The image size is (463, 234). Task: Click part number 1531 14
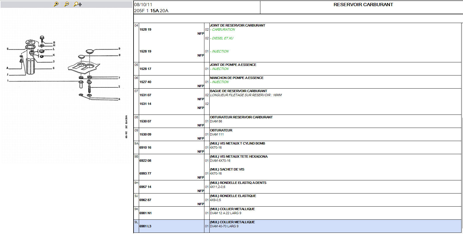coord(145,104)
